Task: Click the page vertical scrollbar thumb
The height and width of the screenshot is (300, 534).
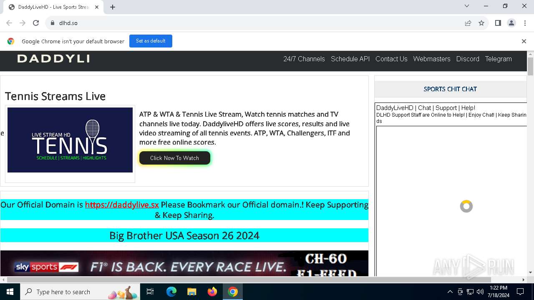Action: coord(530,67)
